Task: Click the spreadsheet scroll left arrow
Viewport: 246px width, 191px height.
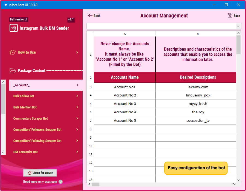Action: tap(89, 184)
